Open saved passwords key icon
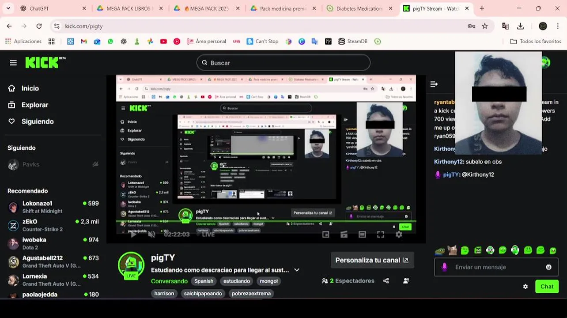Screen dimensions: 567x318 (471, 26)
